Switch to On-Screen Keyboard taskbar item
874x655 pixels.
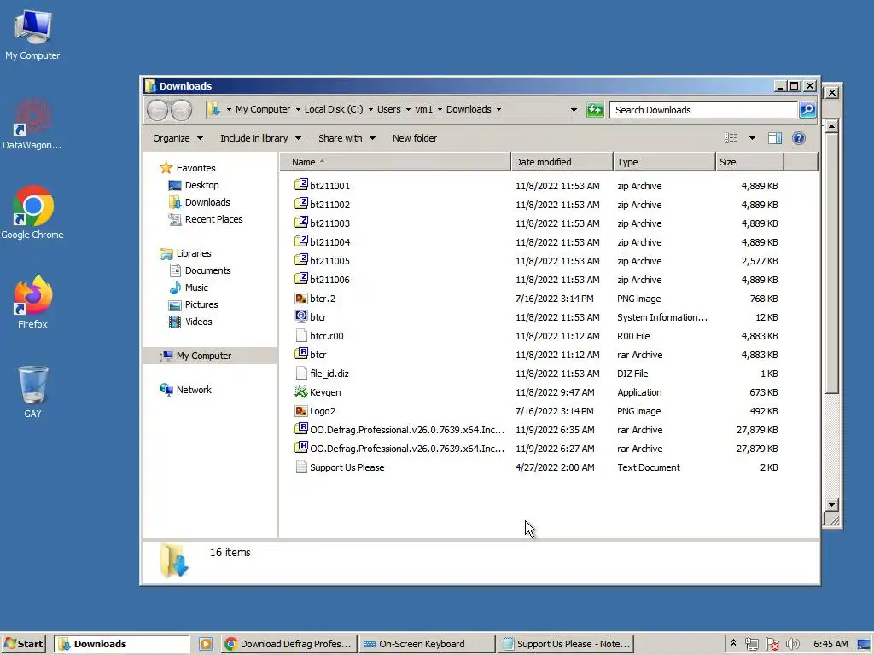tap(427, 644)
